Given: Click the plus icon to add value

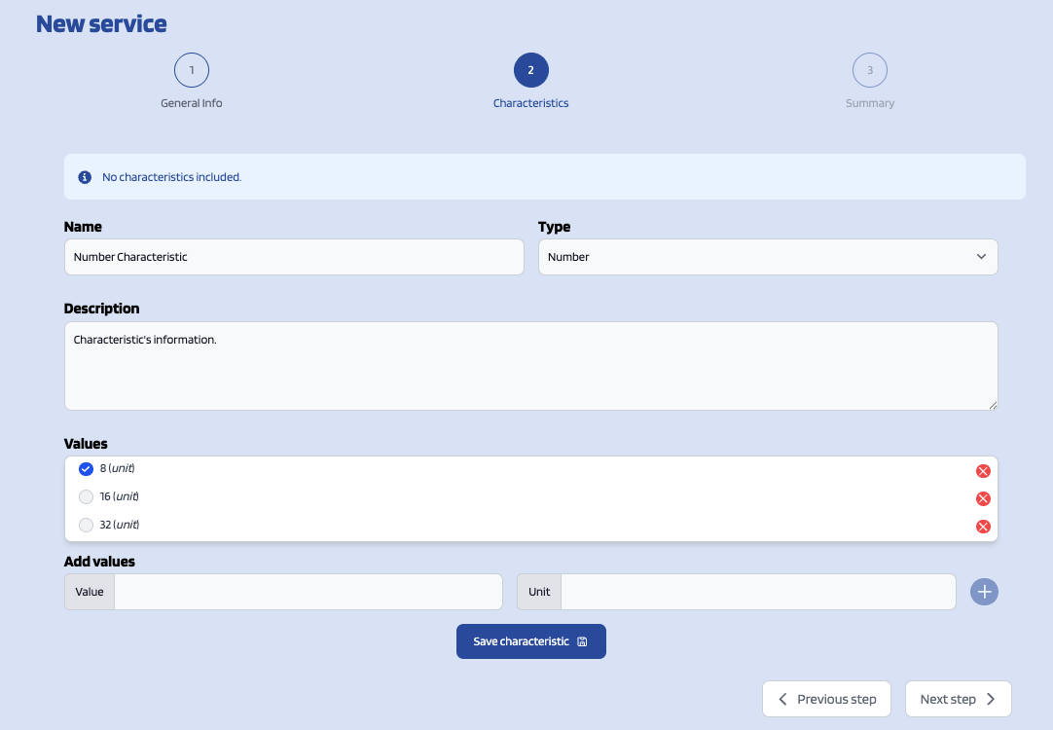Looking at the screenshot, I should tap(984, 592).
